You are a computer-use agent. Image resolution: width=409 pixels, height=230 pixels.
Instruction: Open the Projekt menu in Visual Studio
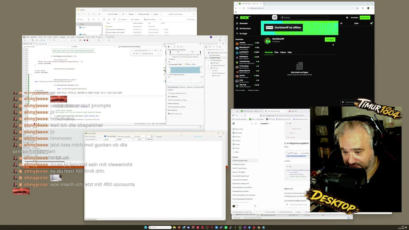[50, 37]
